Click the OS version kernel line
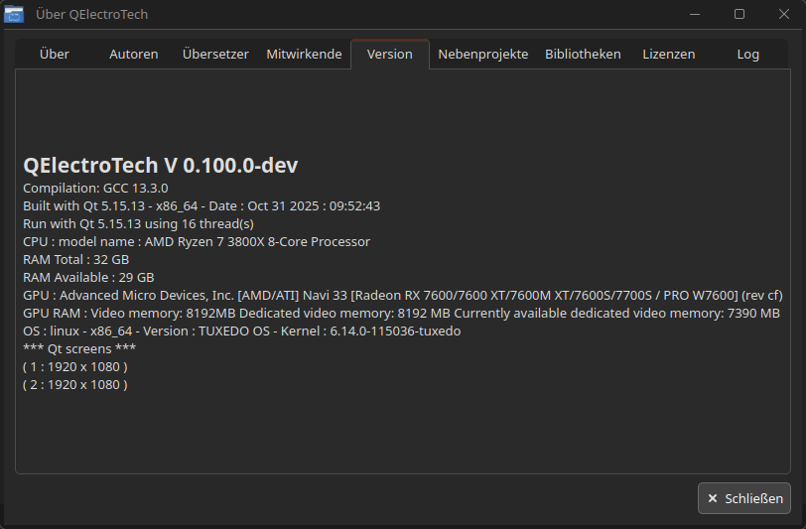Image resolution: width=806 pixels, height=529 pixels. pyautogui.click(x=242, y=331)
